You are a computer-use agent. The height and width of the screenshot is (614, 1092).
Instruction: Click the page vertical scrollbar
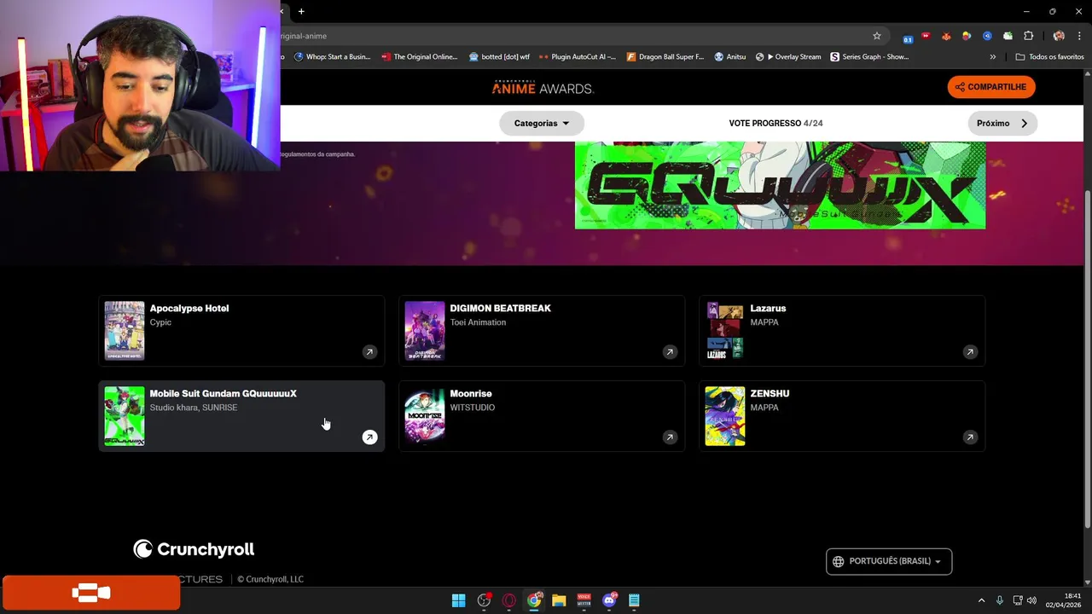(1088, 358)
